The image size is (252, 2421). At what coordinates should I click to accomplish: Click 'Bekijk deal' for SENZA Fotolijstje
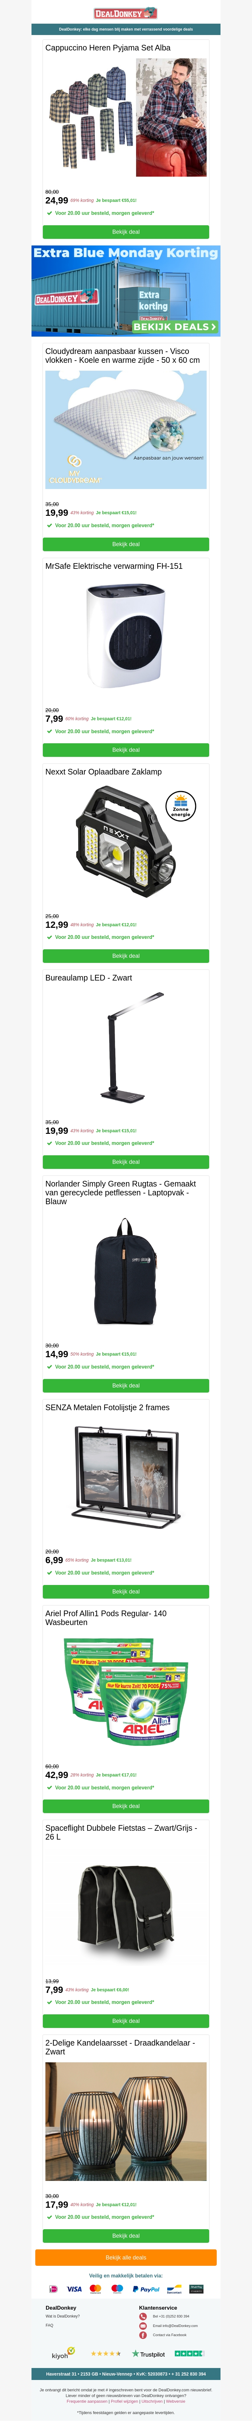pyautogui.click(x=126, y=1591)
